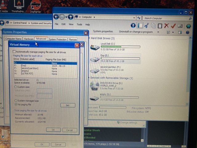This screenshot has width=197, height=148.
Task: Click empty (G:) usage bar
Action: (x=119, y=97)
